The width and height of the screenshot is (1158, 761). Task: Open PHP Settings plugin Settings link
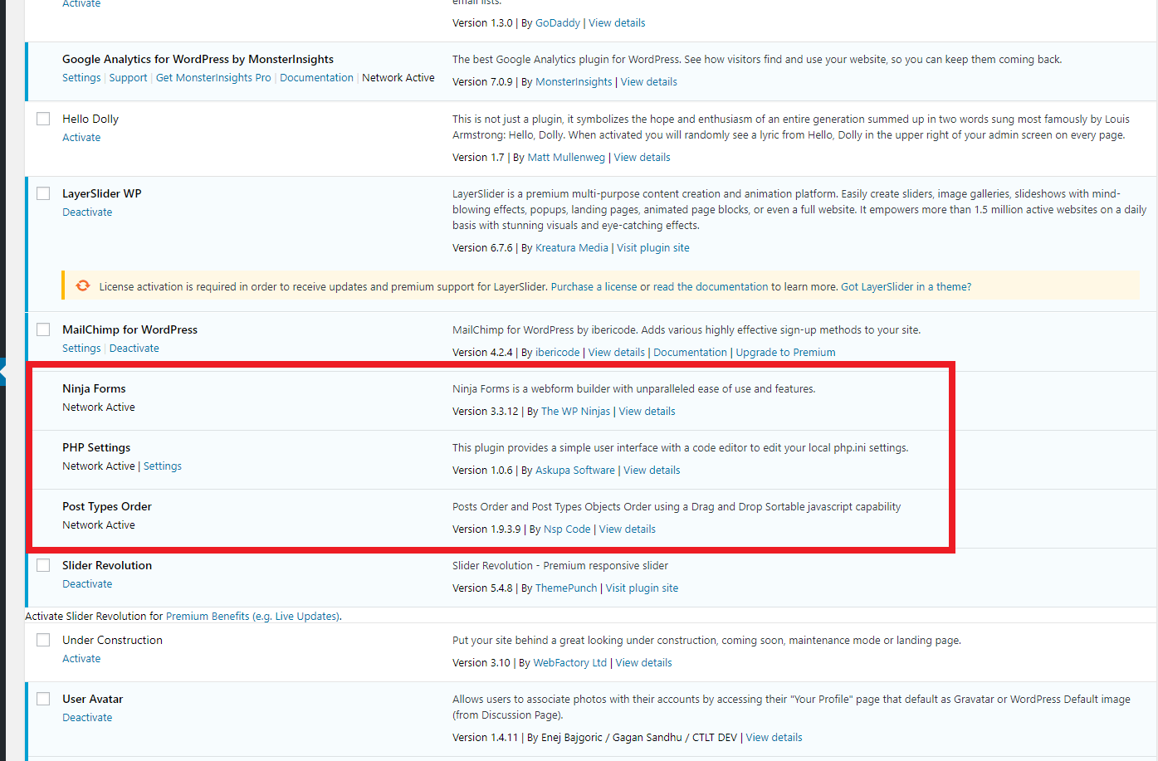pos(163,466)
